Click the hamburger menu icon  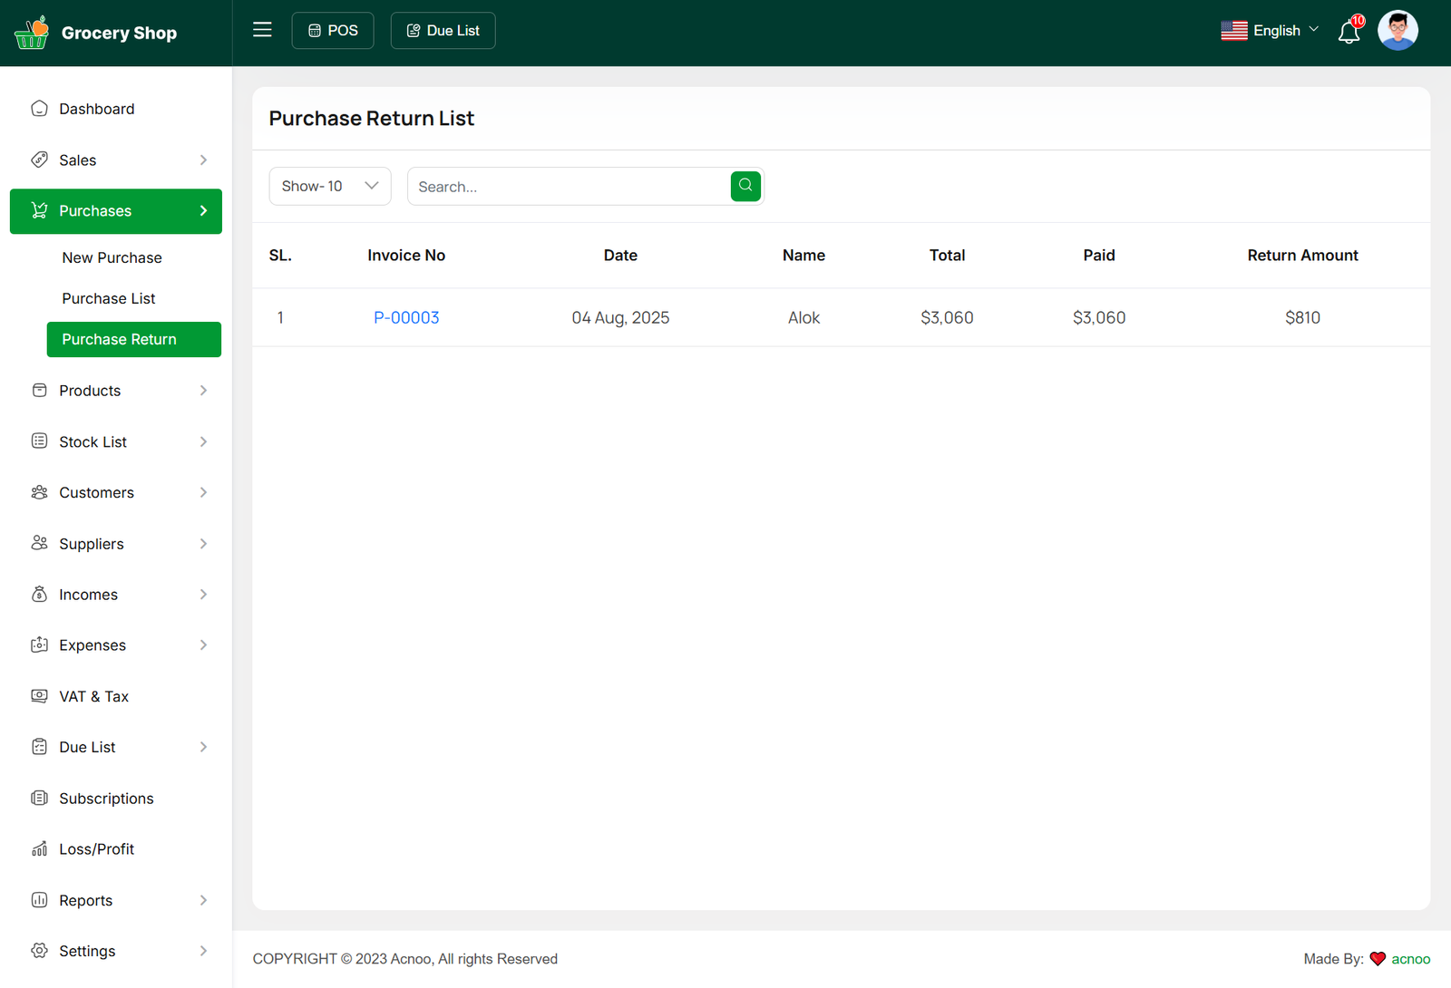262,30
